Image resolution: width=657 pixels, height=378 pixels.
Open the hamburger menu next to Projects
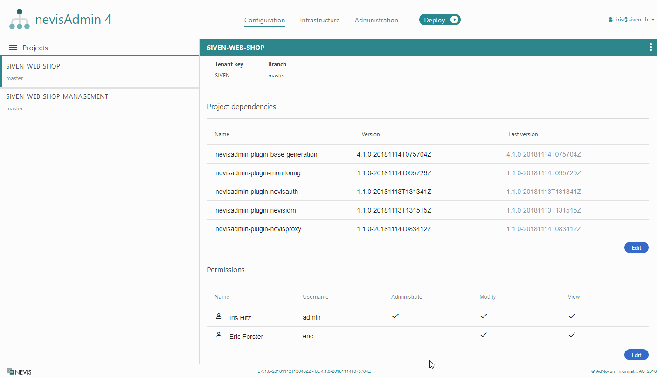13,48
